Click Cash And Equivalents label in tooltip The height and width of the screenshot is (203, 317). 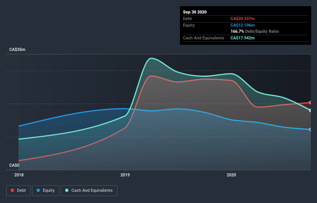203,38
